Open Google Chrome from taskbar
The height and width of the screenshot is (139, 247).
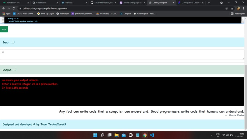click(145, 135)
